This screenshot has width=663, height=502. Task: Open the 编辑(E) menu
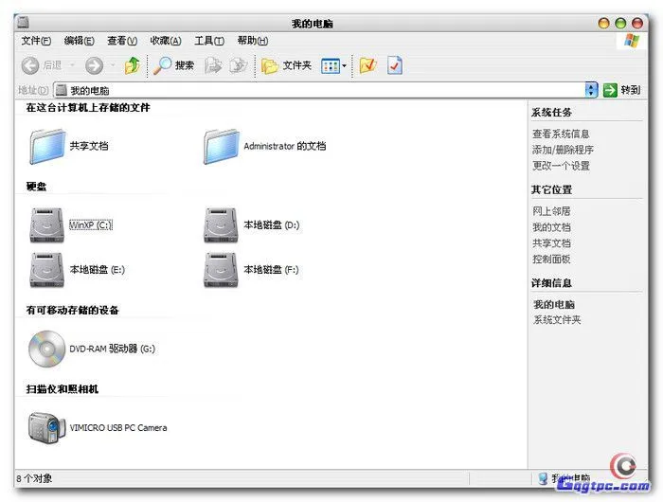point(79,41)
